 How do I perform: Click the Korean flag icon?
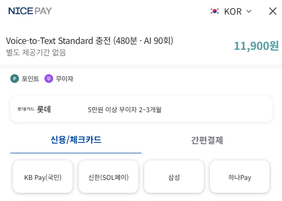click(x=215, y=11)
